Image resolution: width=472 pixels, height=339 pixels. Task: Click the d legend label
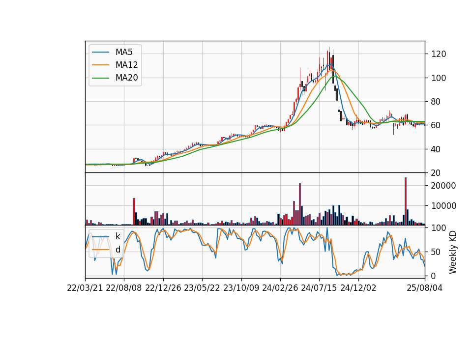118,250
